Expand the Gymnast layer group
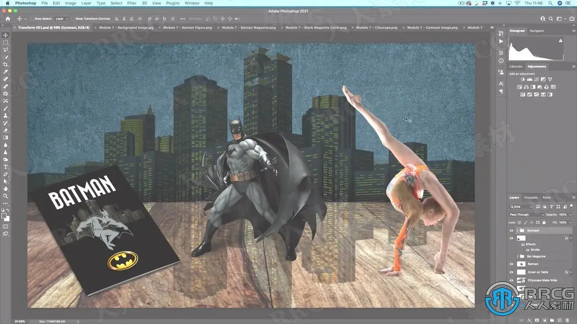The height and width of the screenshot is (324, 577). pos(517,230)
